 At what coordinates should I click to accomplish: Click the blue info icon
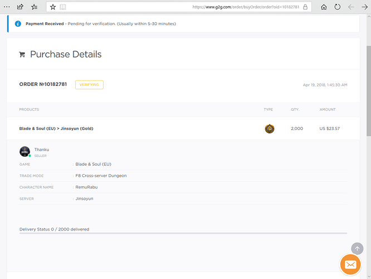pyautogui.click(x=18, y=23)
